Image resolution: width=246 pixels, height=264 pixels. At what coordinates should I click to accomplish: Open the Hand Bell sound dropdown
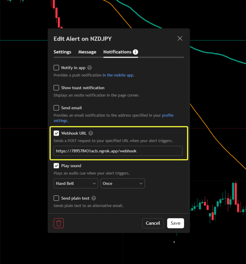[76, 183]
